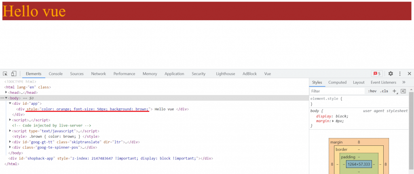Select the live-server comment line
Image resolution: width=414 pixels, height=174 pixels.
click(x=51, y=125)
